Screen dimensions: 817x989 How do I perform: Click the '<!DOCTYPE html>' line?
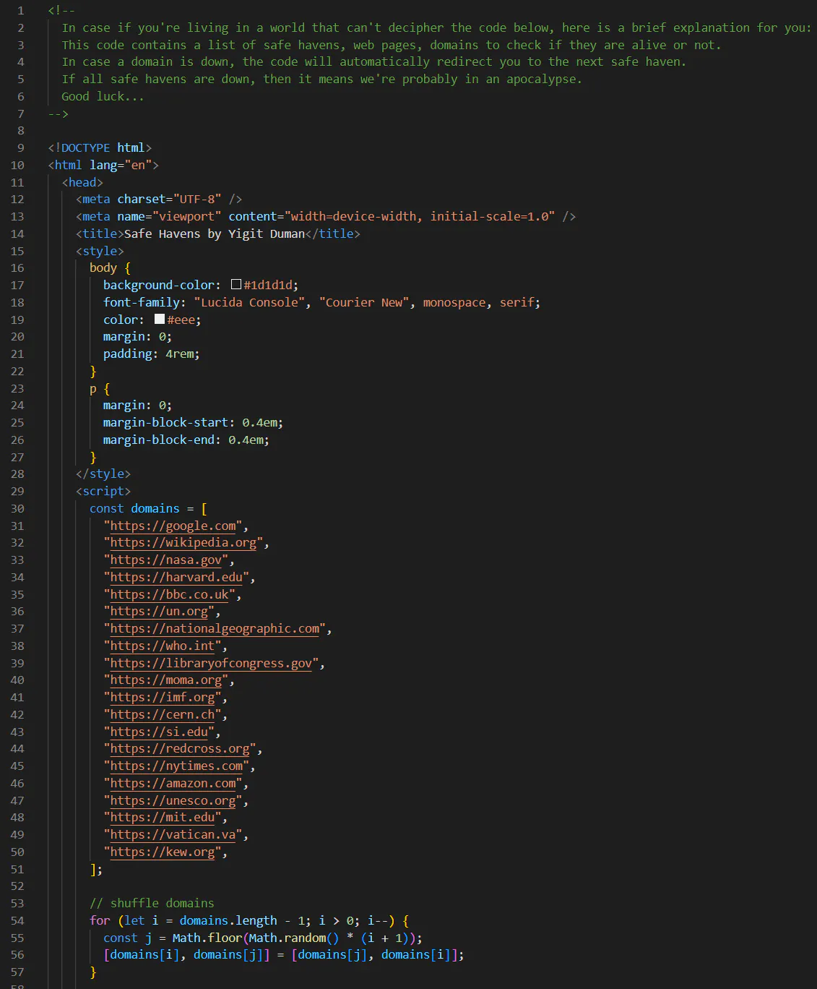point(100,147)
